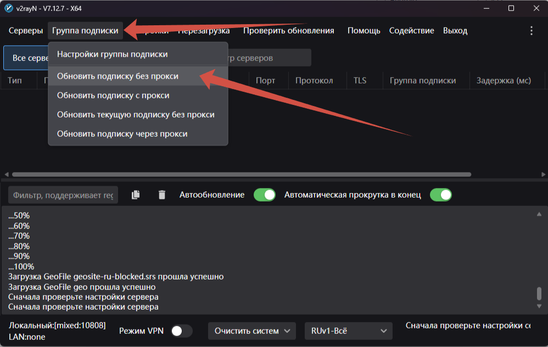Click the left arrow of horizontal scrollbar

tap(6, 174)
